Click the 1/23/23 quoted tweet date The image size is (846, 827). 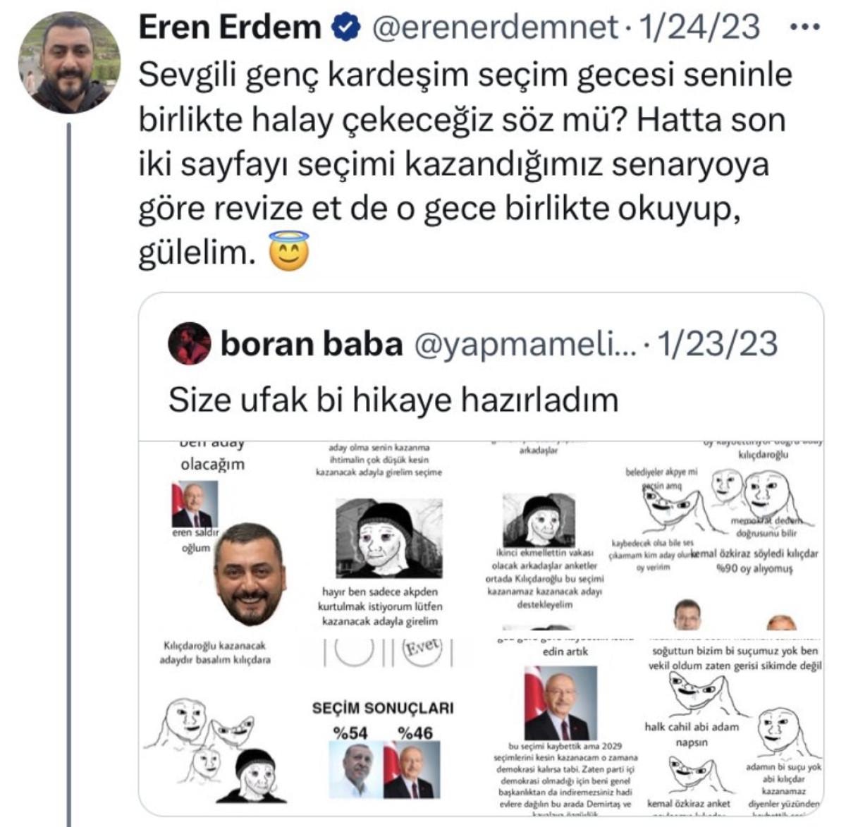pyautogui.click(x=717, y=344)
